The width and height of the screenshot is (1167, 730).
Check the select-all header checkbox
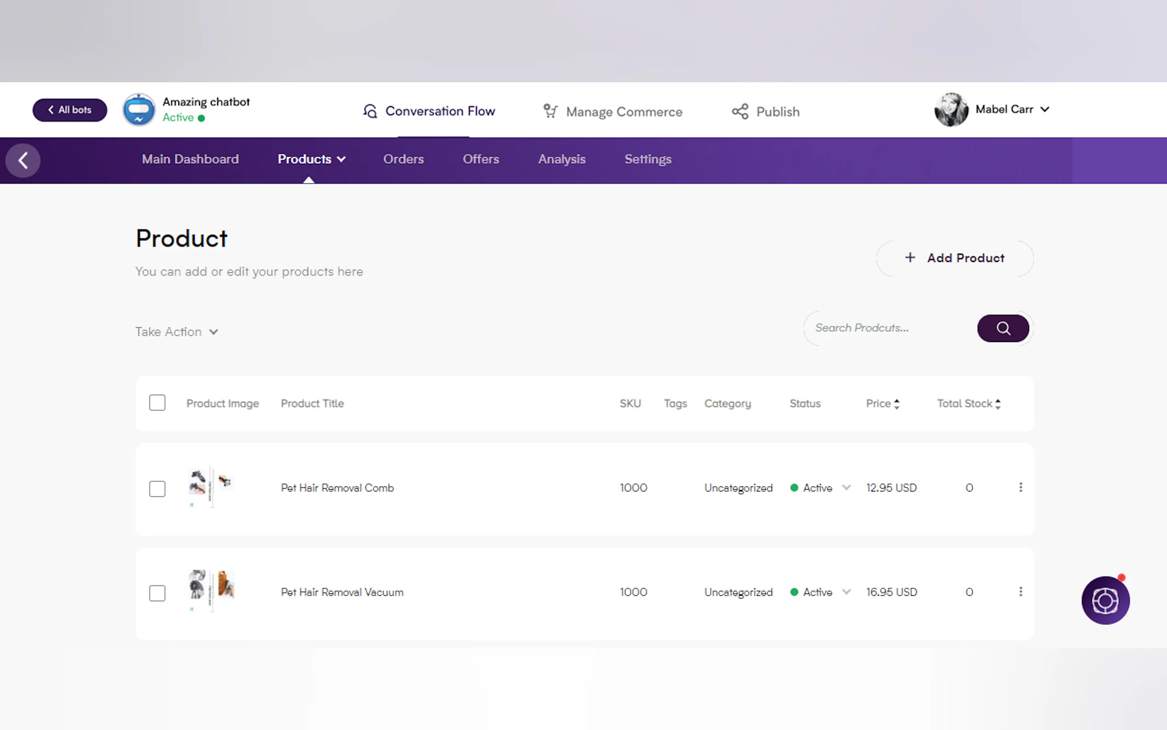pos(157,403)
